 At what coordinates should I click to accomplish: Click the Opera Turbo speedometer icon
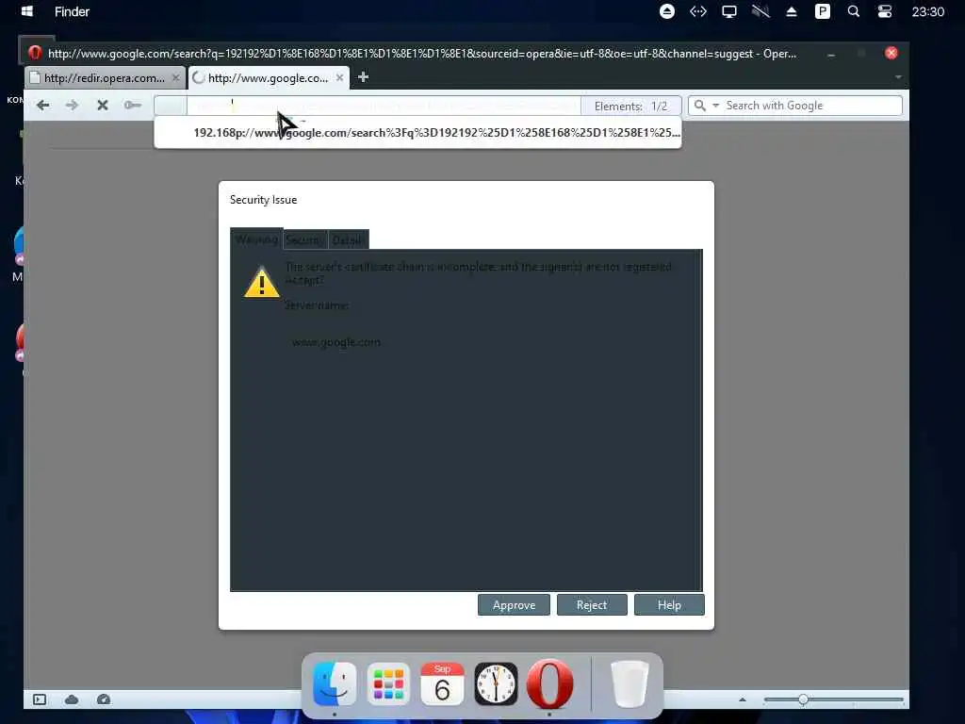104,699
